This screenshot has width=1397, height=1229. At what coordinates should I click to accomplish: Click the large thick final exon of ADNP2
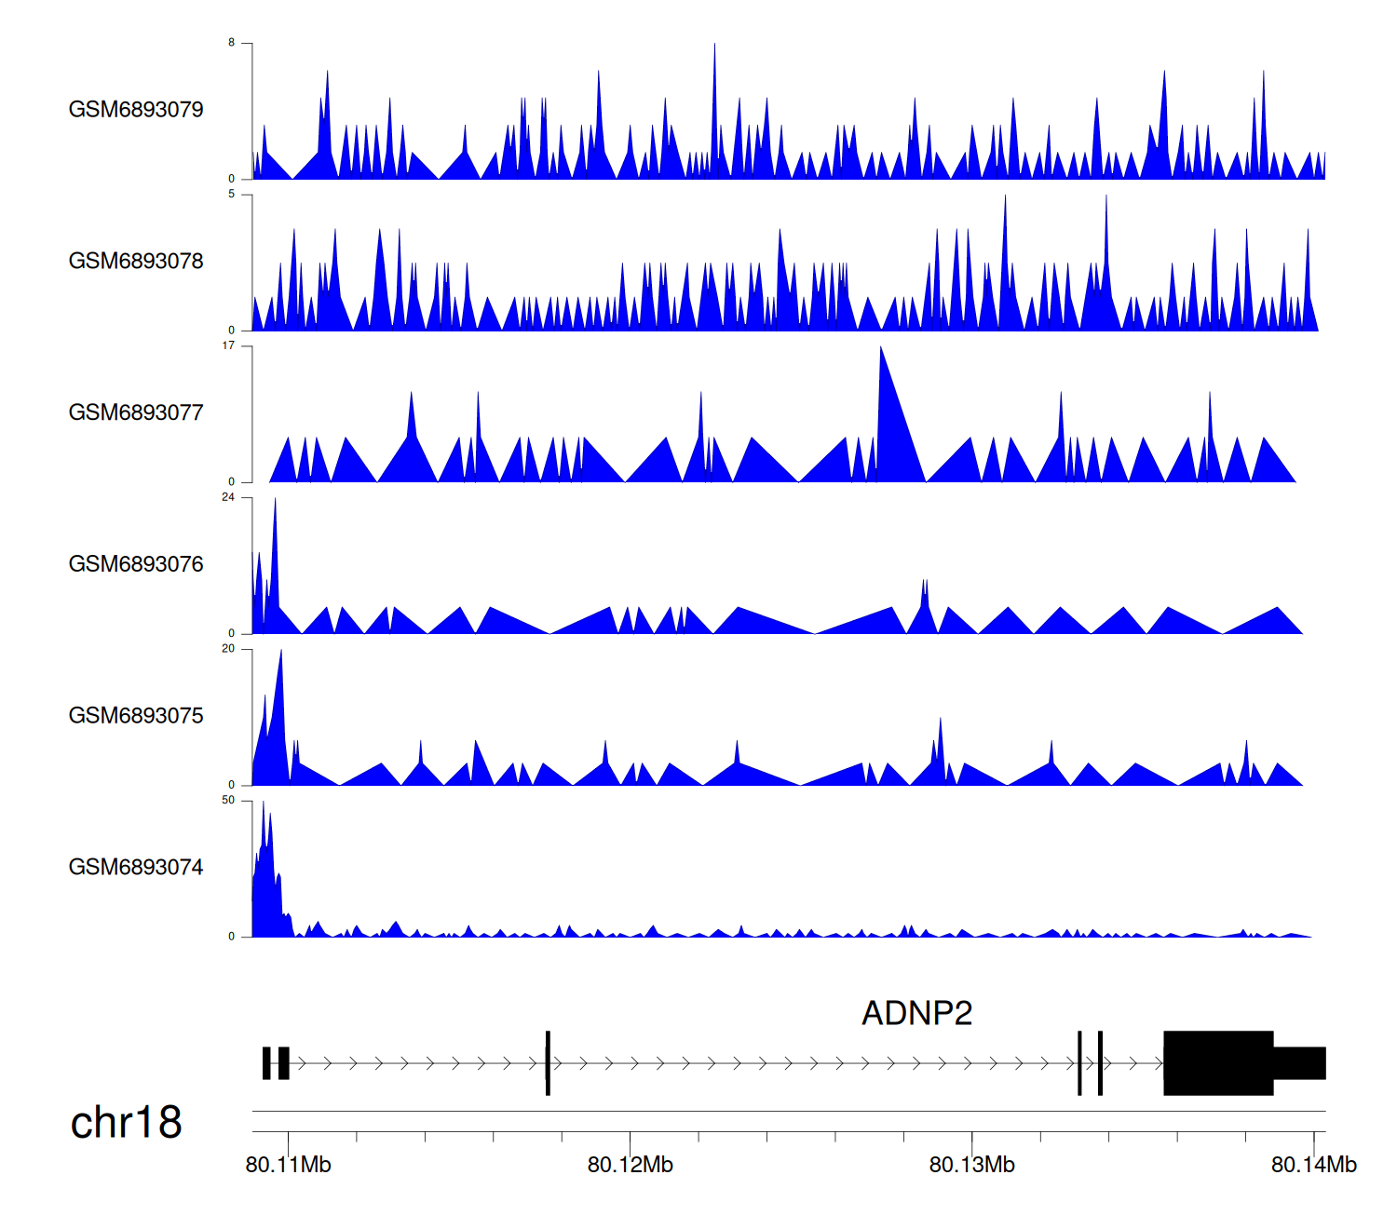pyautogui.click(x=1217, y=1063)
